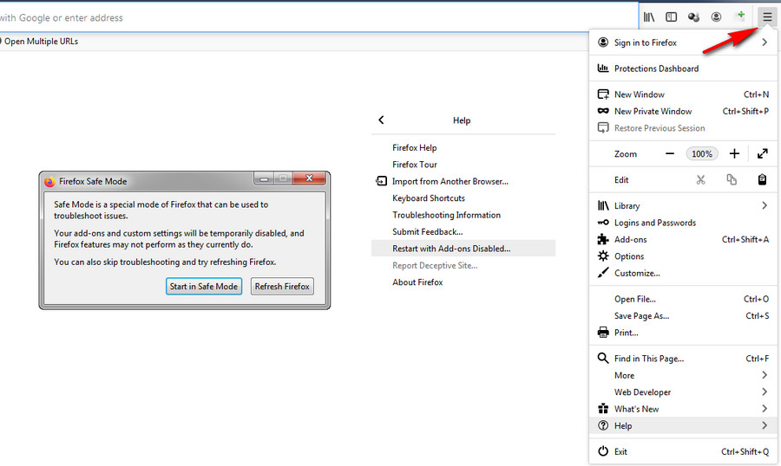Screen dimensions: 781x466
Task: Click the Sign in to Firefox avatar icon
Action: click(x=603, y=42)
